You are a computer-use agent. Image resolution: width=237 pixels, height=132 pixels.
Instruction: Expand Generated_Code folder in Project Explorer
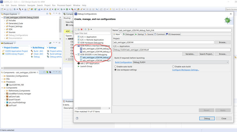point(5,23)
